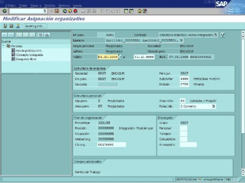The image size is (245, 183).
Task: Click the SubdivPer field 9990
Action: [185, 79]
